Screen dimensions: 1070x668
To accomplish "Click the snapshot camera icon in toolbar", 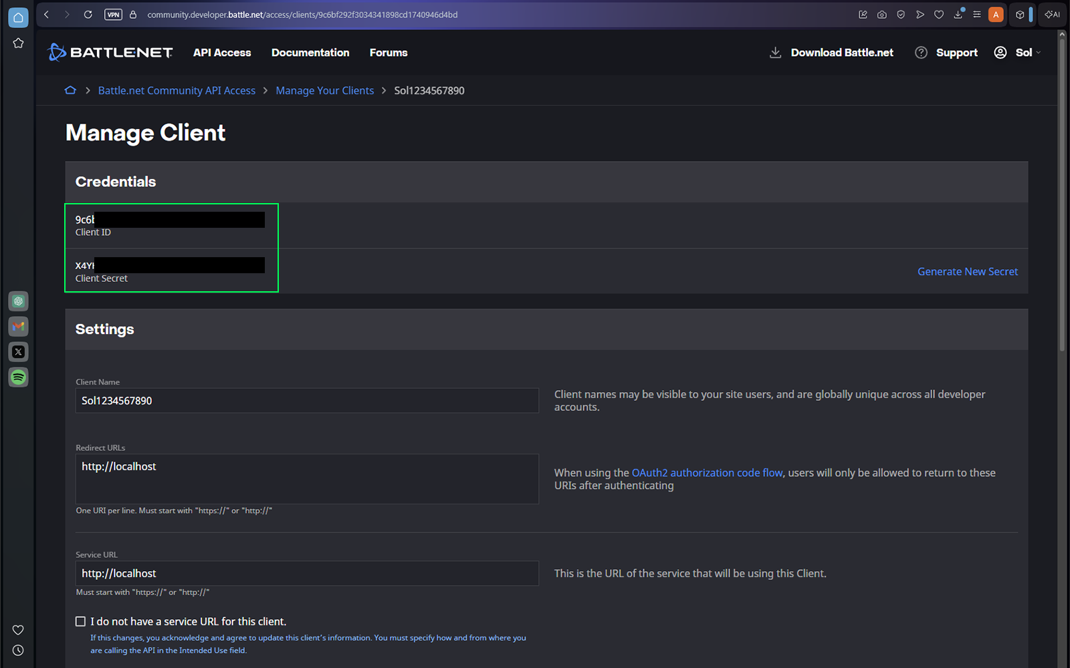I will click(x=882, y=15).
